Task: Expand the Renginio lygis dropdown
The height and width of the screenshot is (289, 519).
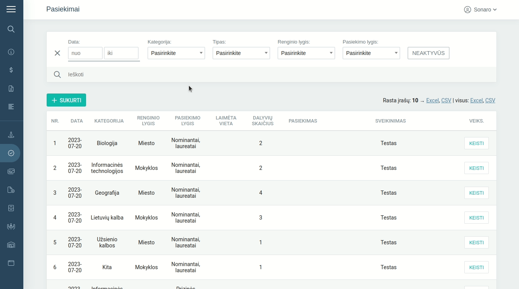Action: tap(306, 53)
